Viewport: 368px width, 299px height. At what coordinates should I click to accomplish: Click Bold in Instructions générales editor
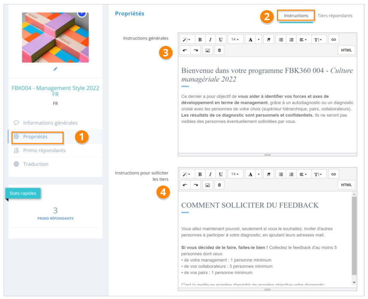tap(200, 39)
